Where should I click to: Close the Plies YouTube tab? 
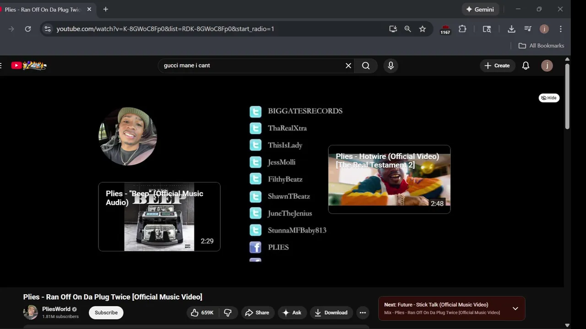pos(89,9)
